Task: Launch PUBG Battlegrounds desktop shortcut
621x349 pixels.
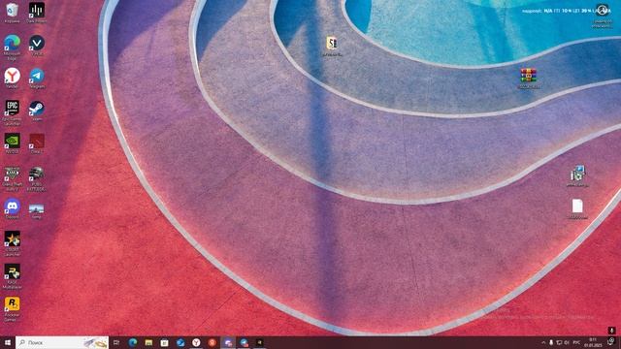Action: tap(37, 178)
